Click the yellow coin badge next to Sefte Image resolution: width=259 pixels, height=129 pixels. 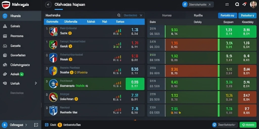coord(70,33)
